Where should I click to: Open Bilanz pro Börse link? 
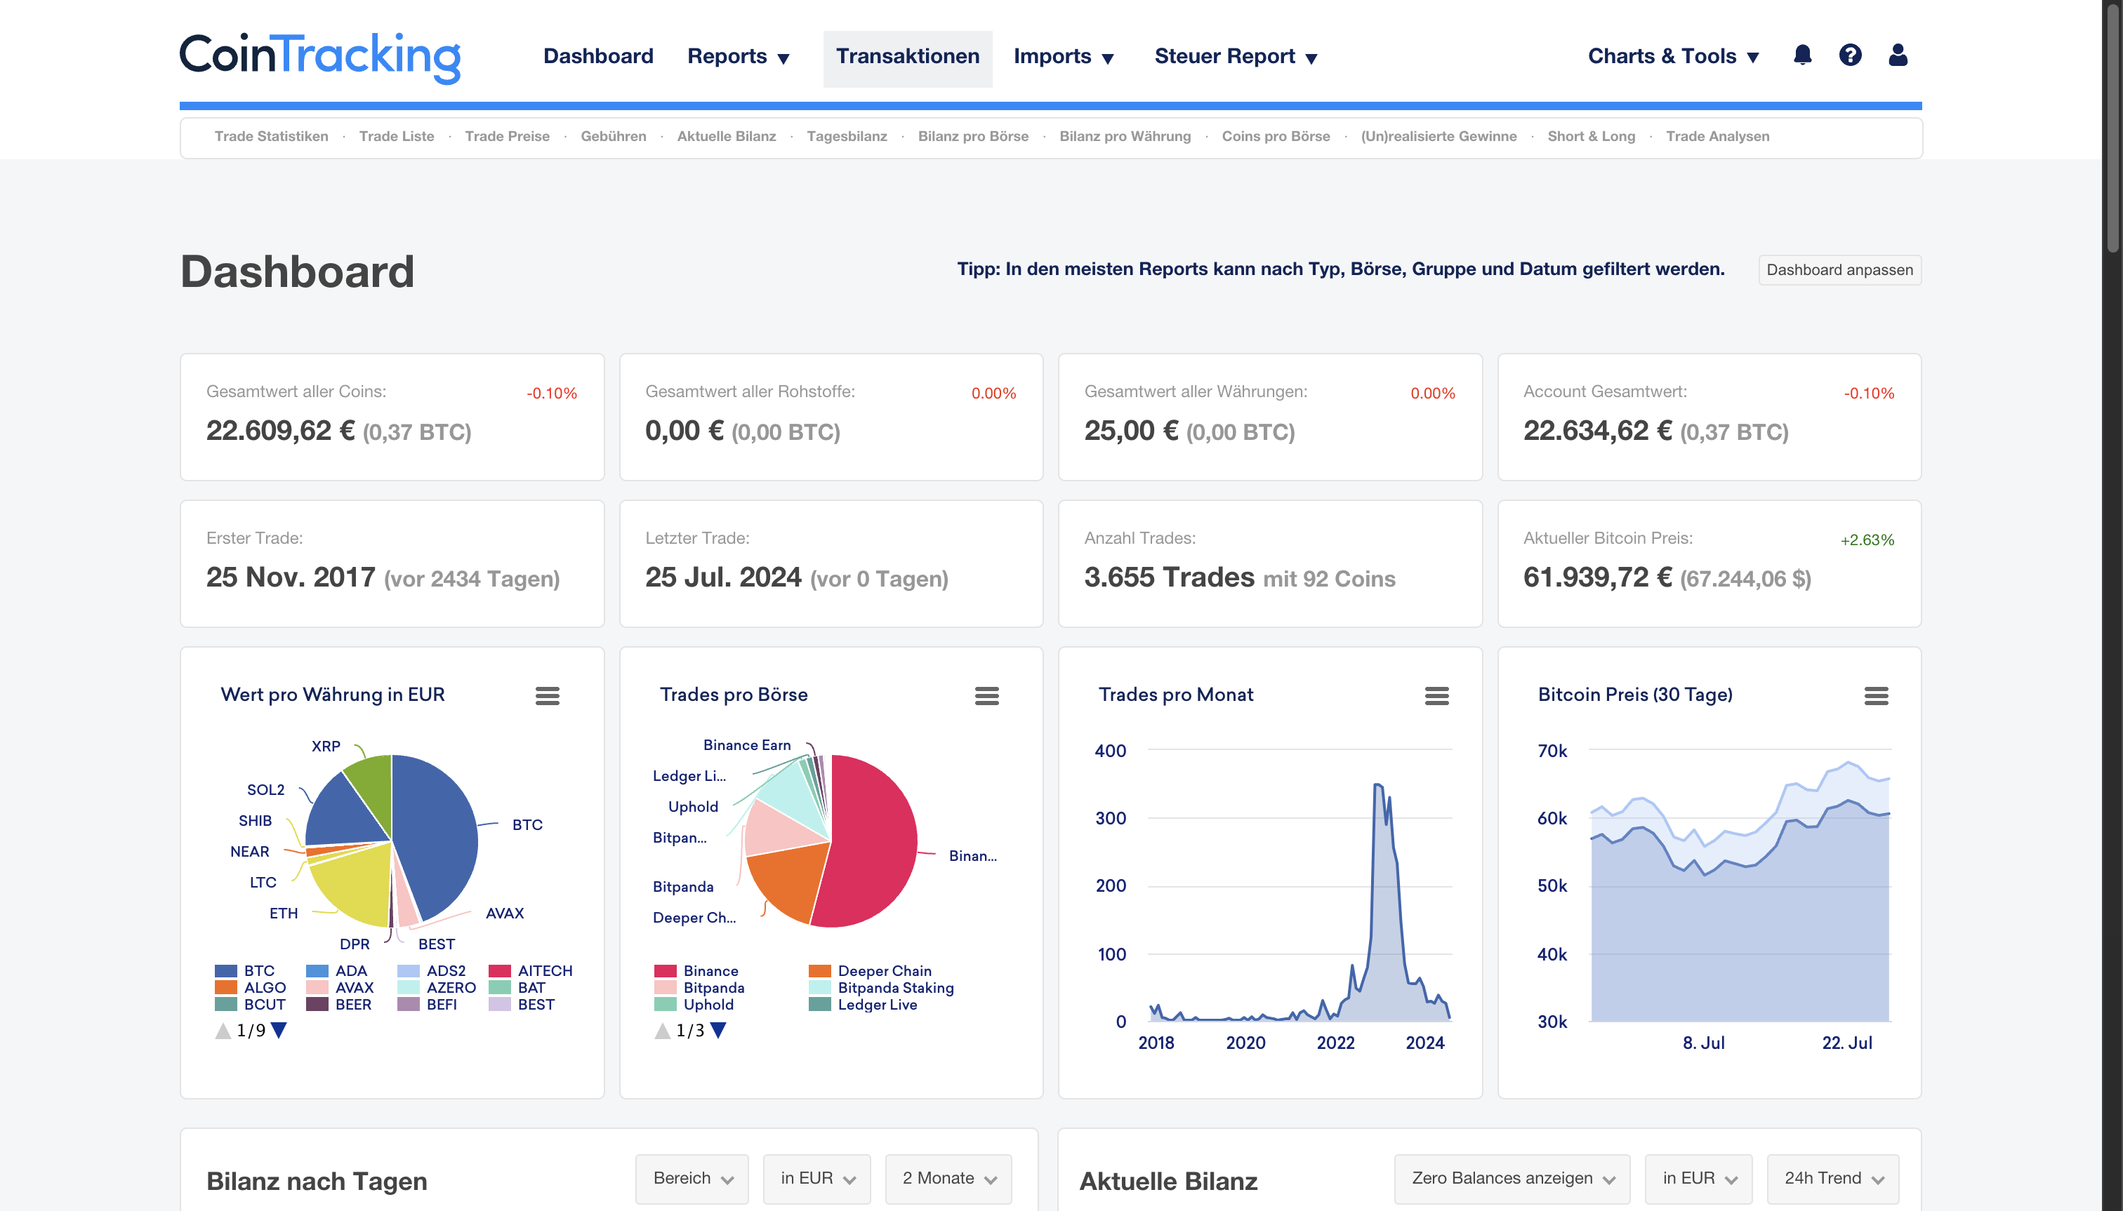(x=973, y=136)
